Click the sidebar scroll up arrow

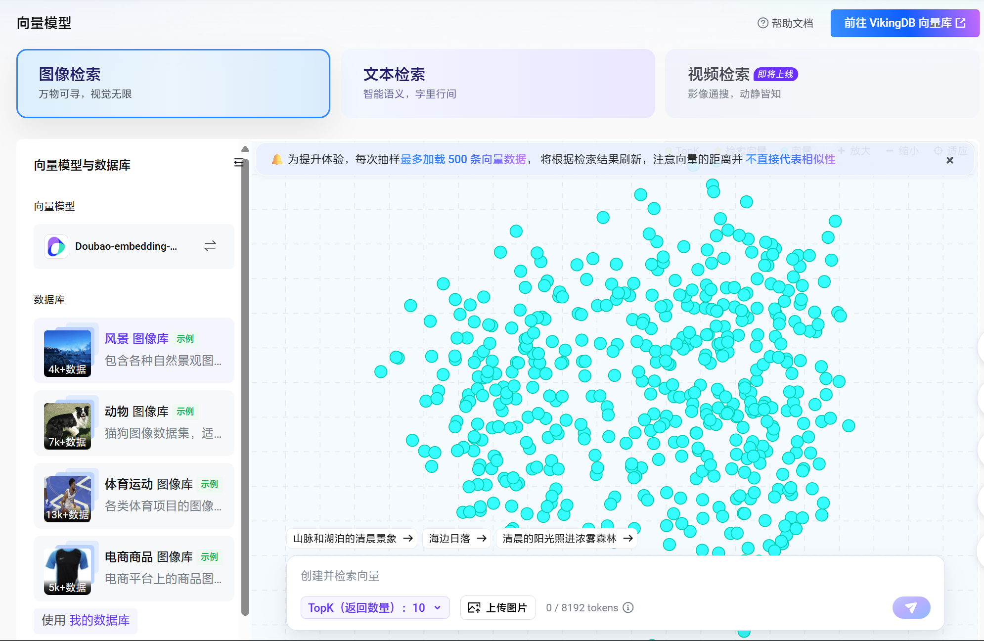245,149
